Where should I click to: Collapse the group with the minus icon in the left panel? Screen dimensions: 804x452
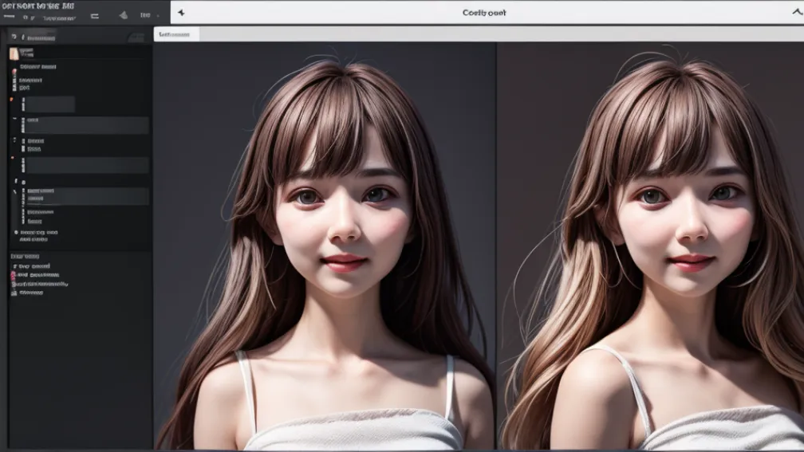pyautogui.click(x=14, y=118)
